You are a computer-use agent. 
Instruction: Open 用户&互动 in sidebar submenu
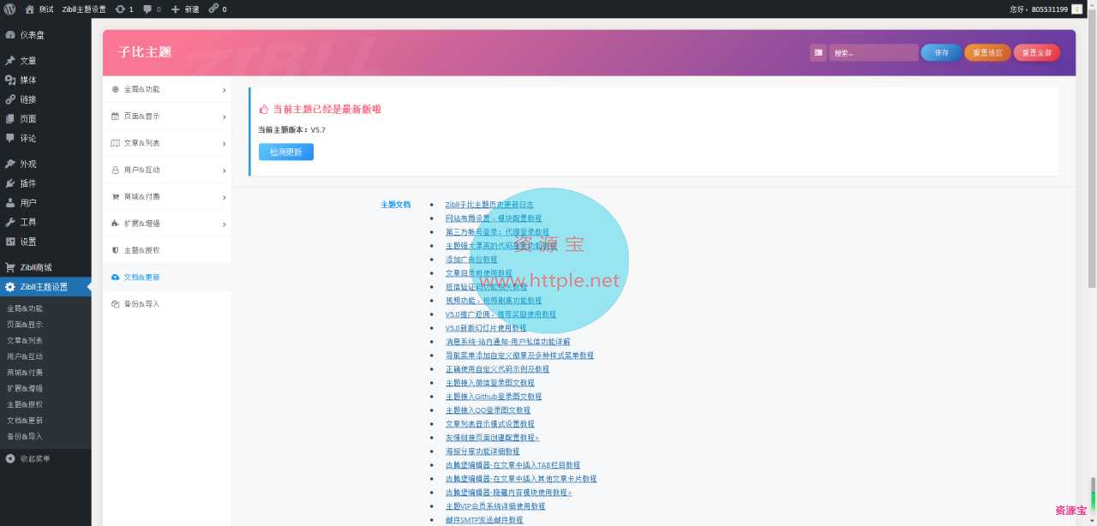[x=25, y=356]
